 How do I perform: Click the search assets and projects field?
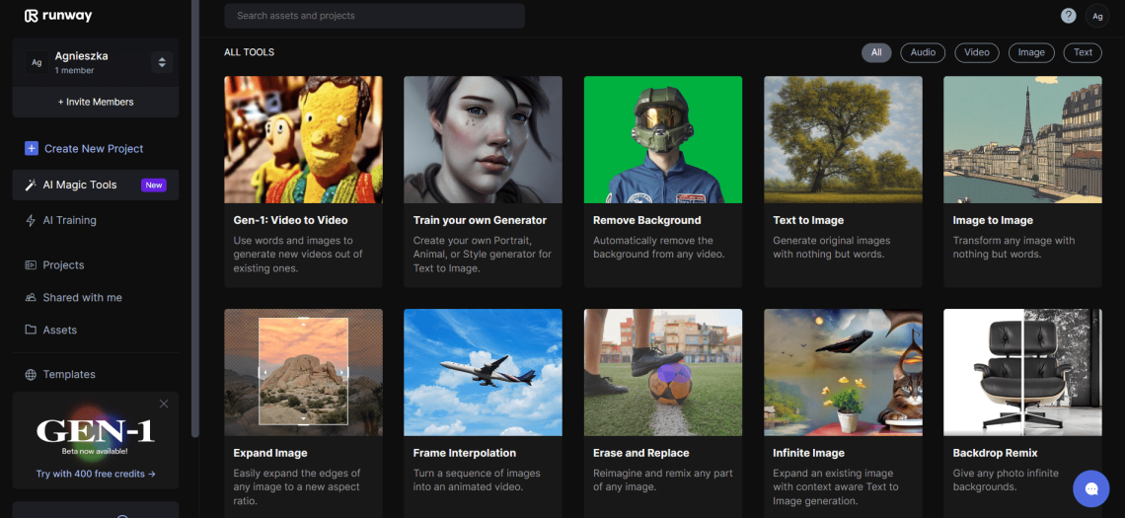375,16
